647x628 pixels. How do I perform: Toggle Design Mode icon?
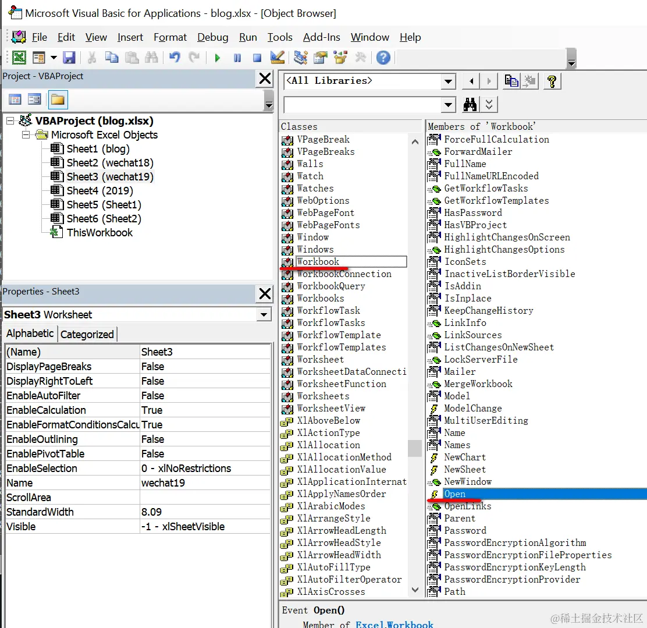(278, 58)
